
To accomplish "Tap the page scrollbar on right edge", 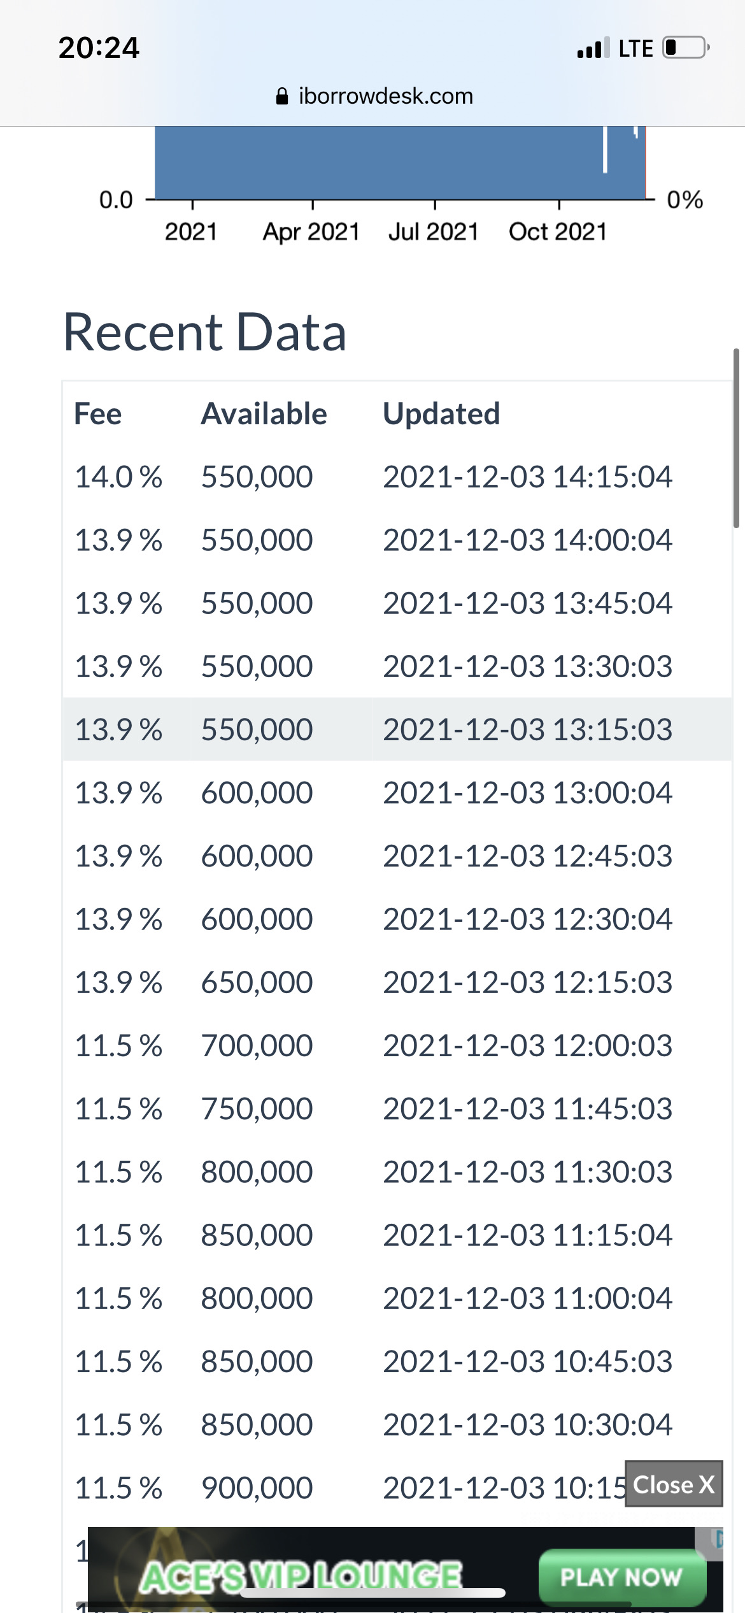I will click(736, 438).
